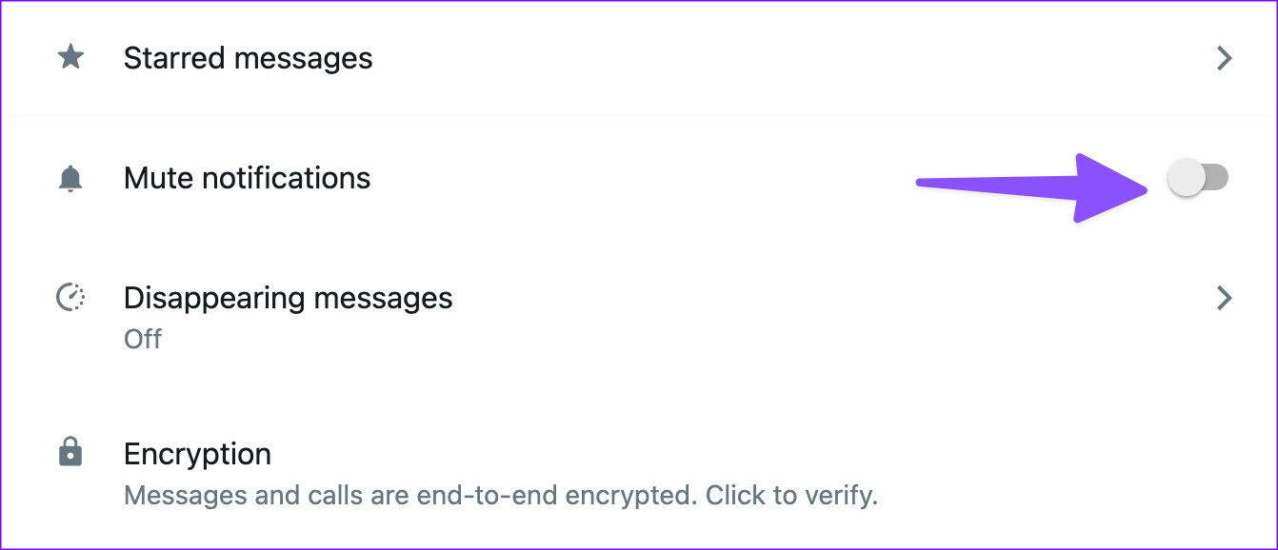
Task: Click empty space in the Starred messages row
Action: pyautogui.click(x=762, y=58)
